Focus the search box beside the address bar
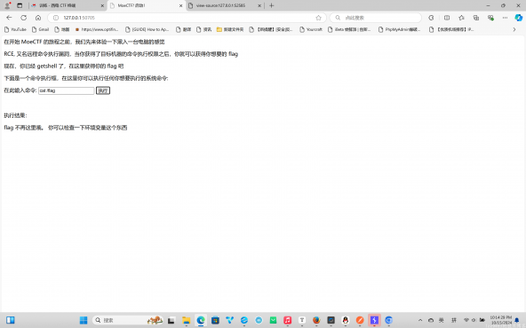Screen dimensions: 526x328 click(376, 18)
